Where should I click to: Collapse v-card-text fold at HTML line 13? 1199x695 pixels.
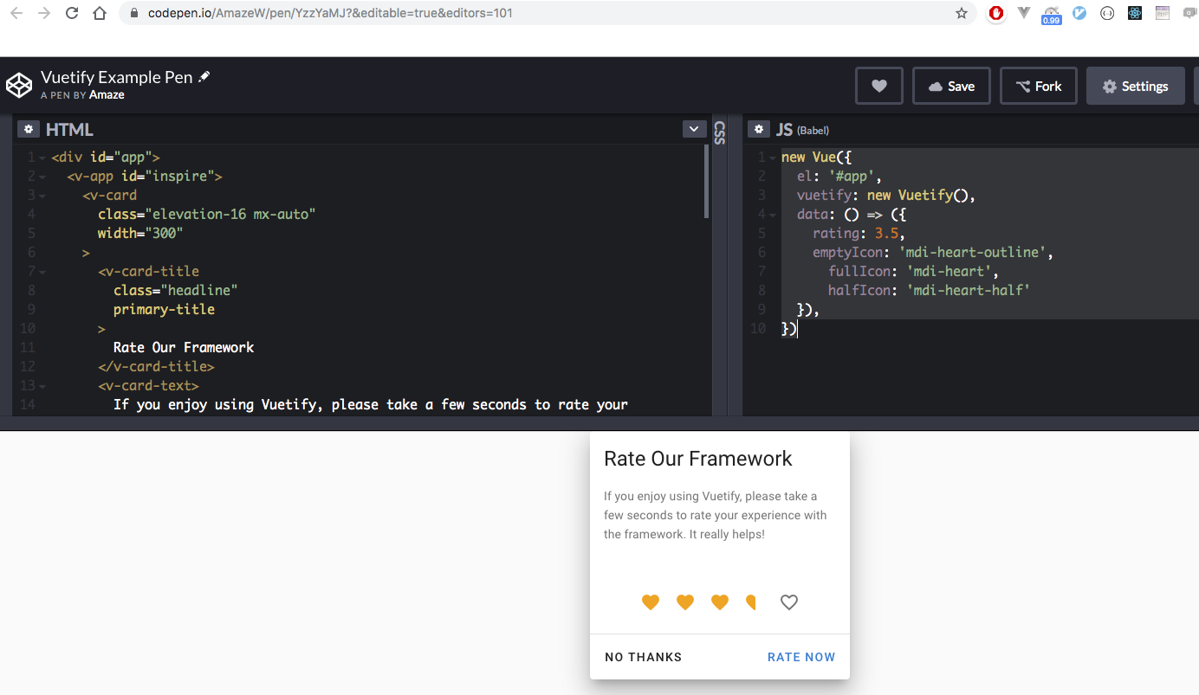43,386
